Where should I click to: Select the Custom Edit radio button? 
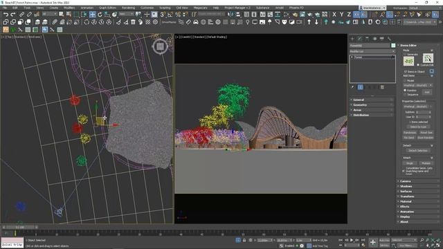point(418,65)
